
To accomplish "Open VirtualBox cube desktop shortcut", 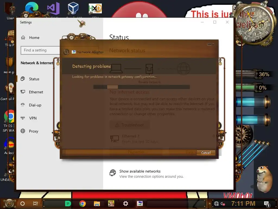I will tap(73, 8).
